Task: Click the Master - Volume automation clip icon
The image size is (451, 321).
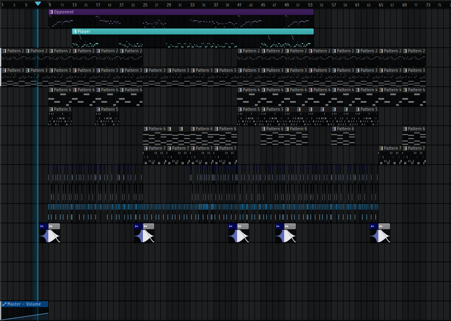Action: point(4,304)
